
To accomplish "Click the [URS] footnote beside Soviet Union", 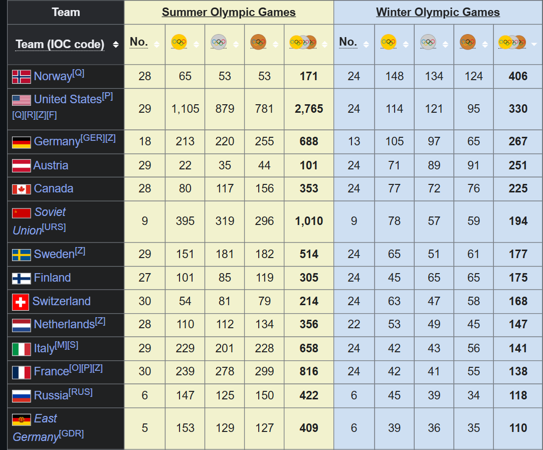I will tap(54, 227).
